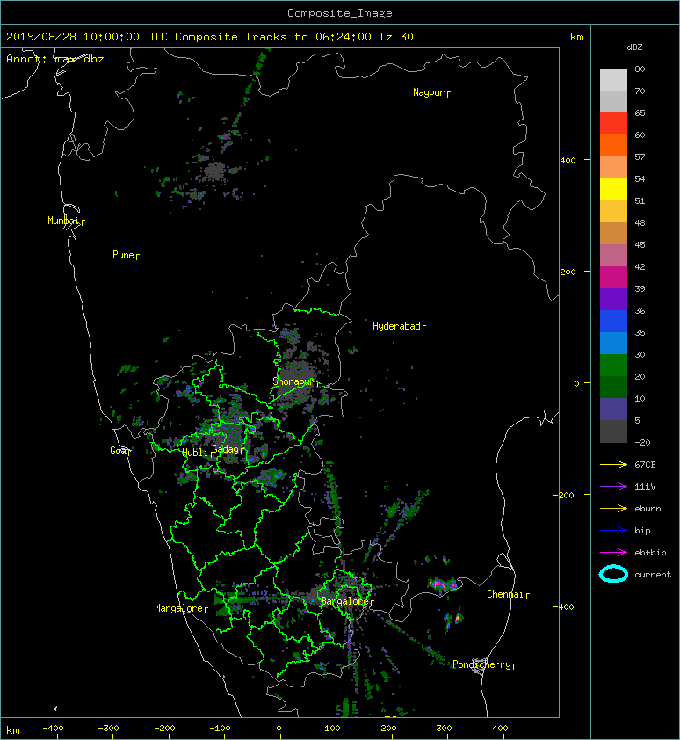The width and height of the screenshot is (680, 740).
Task: Click the vertical axis '200' tick label
Action: (568, 272)
